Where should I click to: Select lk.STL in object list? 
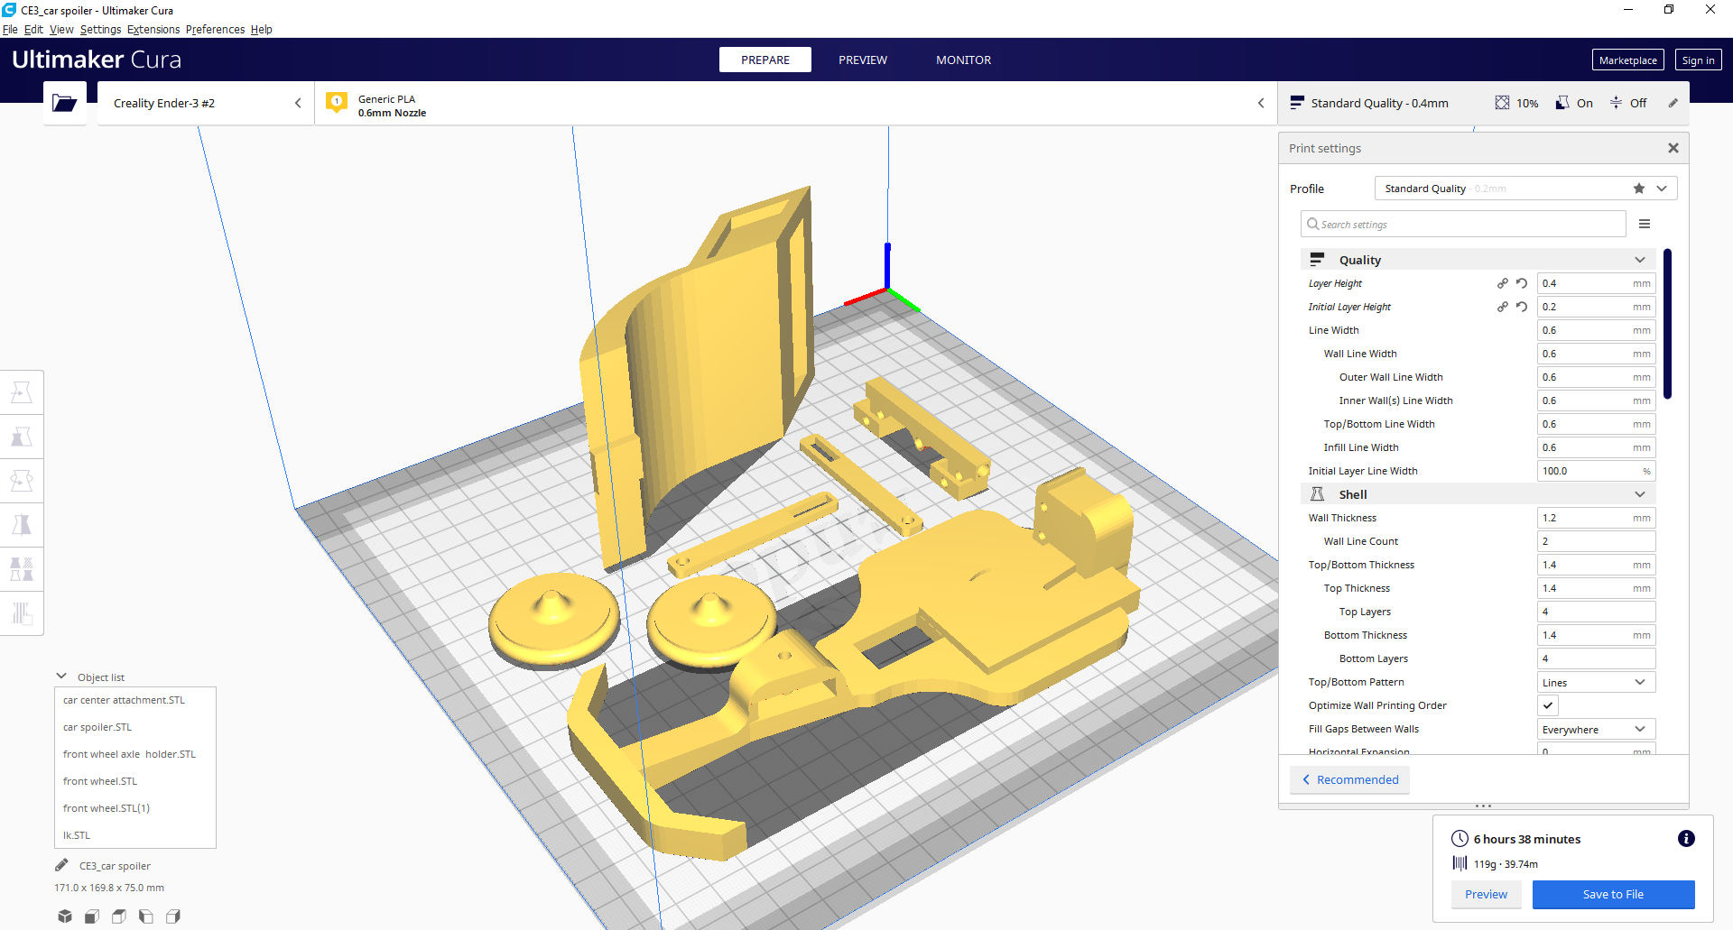point(135,835)
